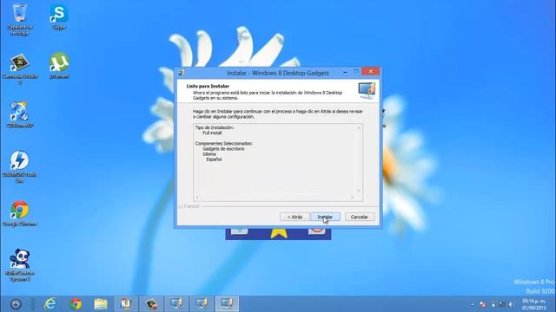
Task: Open the volume speaker tray icon
Action: pyautogui.click(x=512, y=304)
